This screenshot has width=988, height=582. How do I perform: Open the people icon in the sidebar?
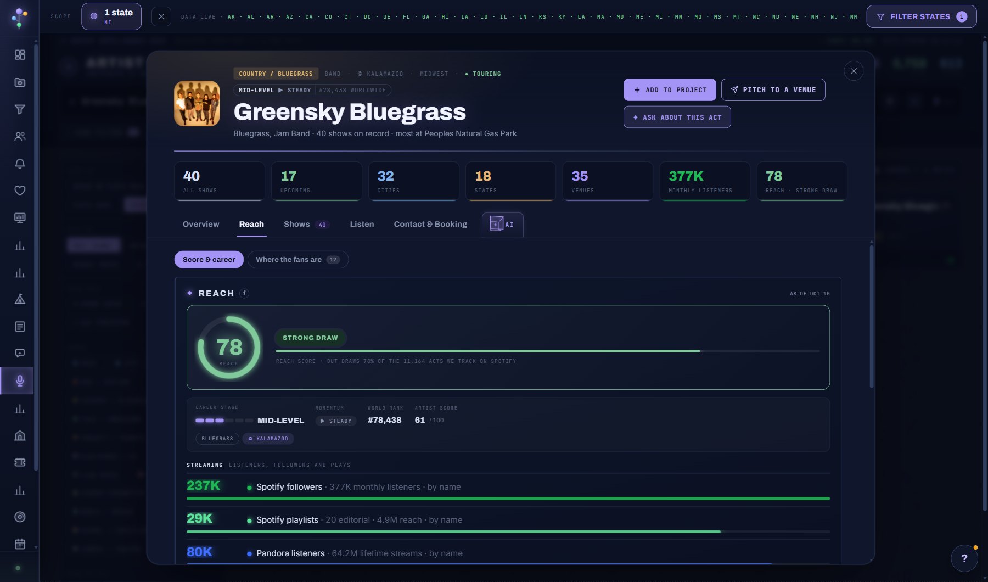[20, 137]
